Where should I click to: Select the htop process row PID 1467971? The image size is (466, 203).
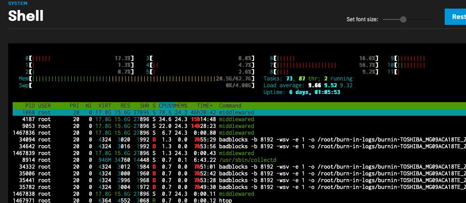pos(136,200)
